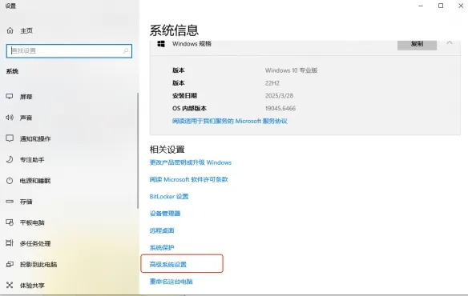Screen dimensions: 468x296
Task: Click the 22H2 version value
Action: pos(272,83)
